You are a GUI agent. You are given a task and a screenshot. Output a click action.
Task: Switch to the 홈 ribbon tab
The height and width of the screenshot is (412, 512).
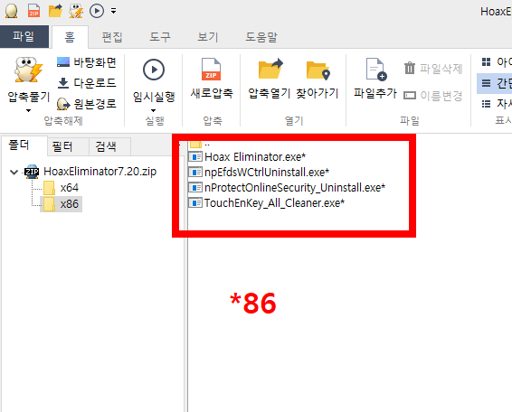70,37
